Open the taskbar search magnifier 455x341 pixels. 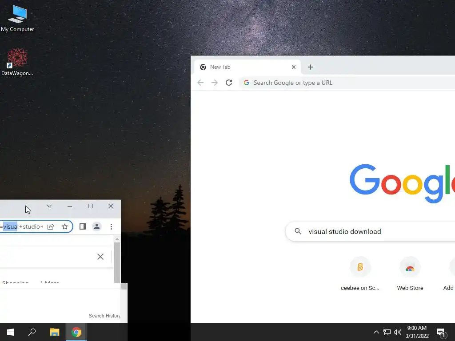[x=32, y=332]
